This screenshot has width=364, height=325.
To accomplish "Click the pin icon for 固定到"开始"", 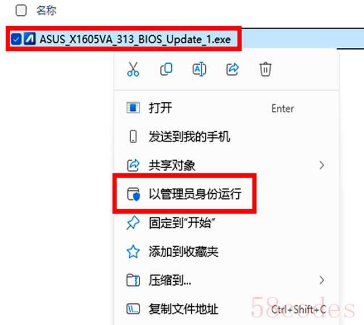I will [133, 223].
